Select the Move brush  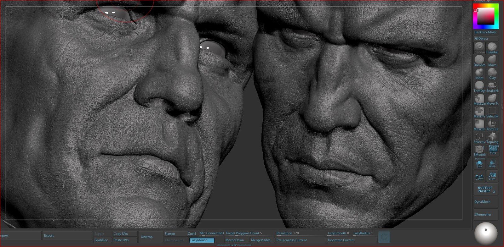pos(492,61)
